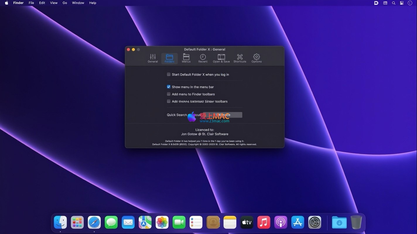Enable Add menu to Finder toolbars

[169, 94]
